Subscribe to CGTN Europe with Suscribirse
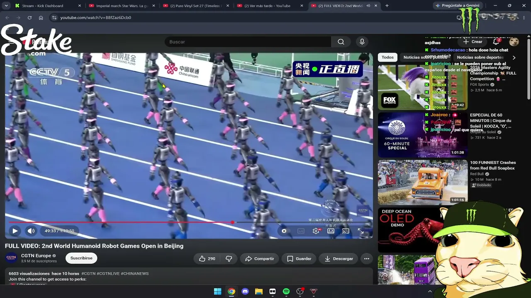531x298 pixels. point(81,258)
